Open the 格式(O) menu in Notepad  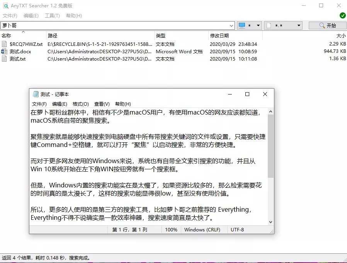80,104
